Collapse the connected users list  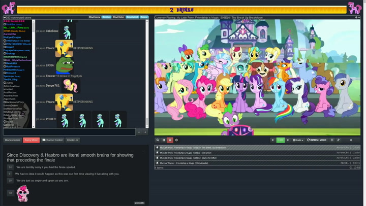(5, 18)
